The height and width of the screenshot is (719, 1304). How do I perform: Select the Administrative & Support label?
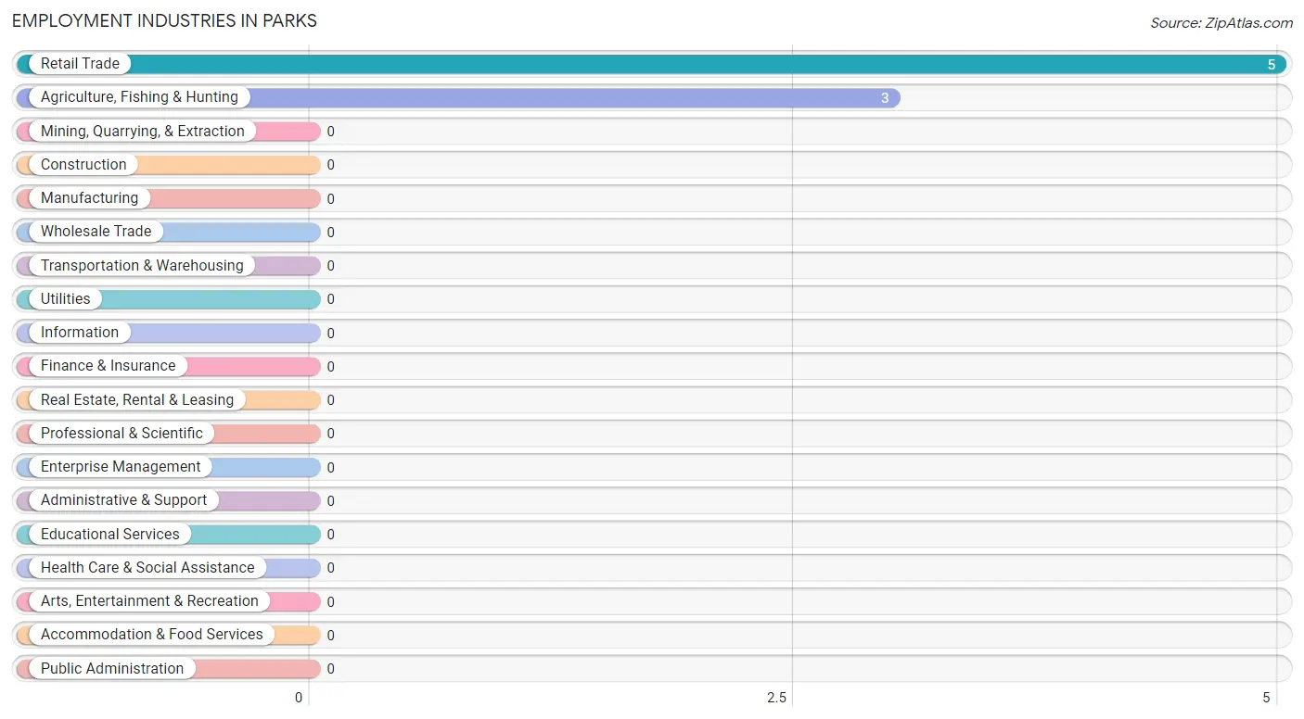[123, 500]
